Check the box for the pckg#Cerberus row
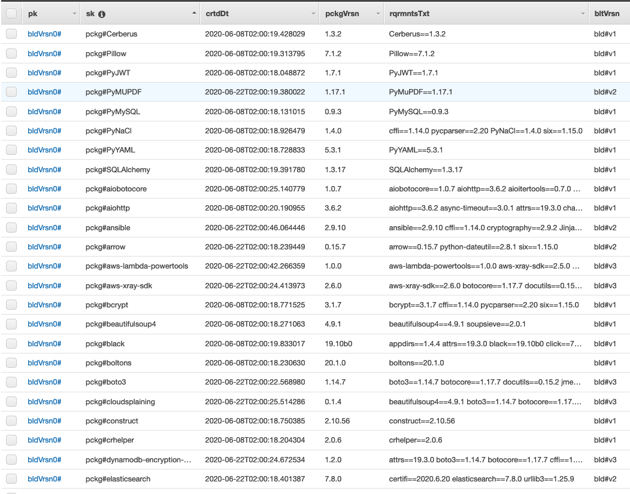Viewport: 630px width, 494px height. (11, 34)
